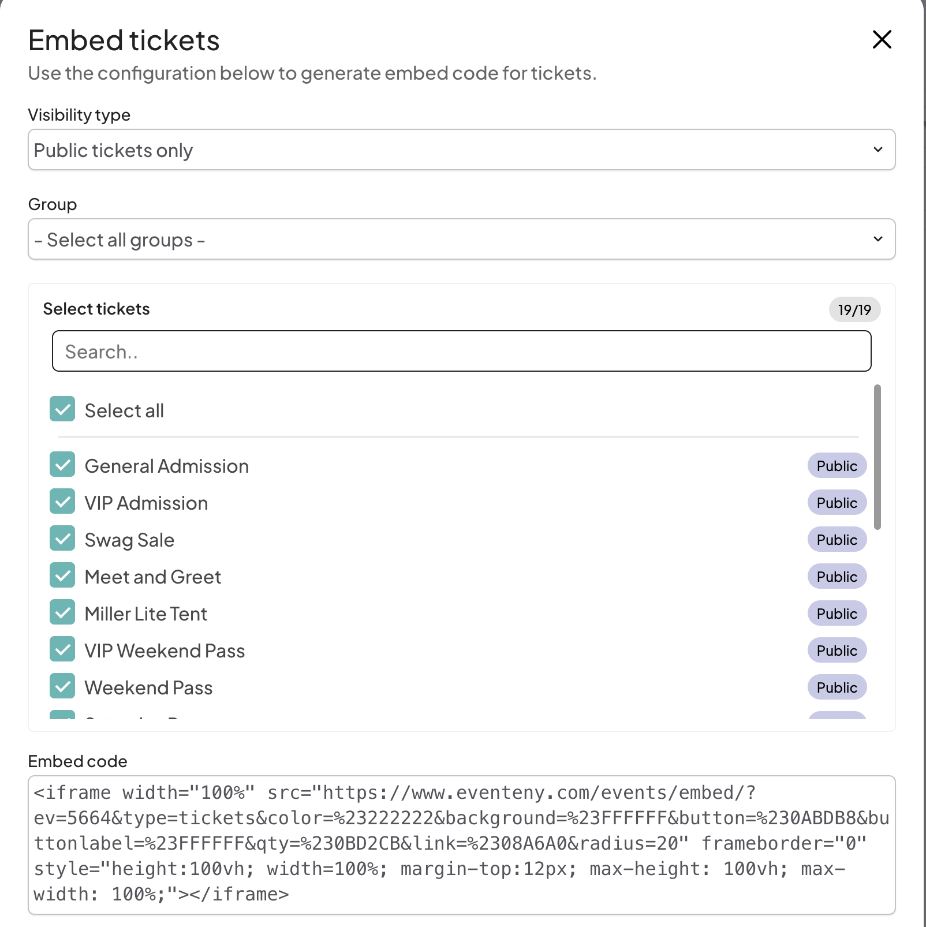Toggle the Weekend Pass checkbox
Viewport: 926px width, 927px height.
[x=62, y=686]
